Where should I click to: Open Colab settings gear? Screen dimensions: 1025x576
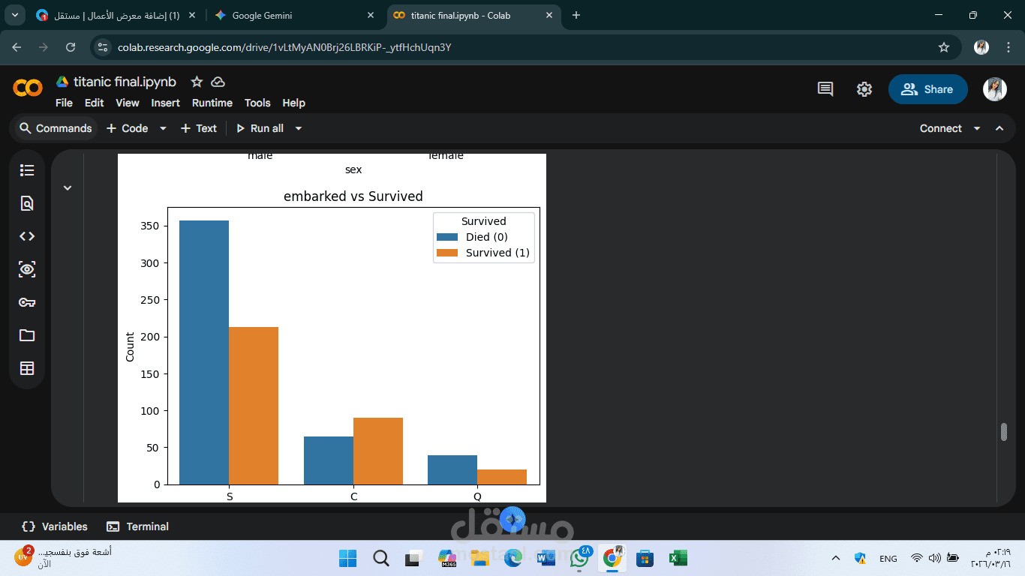864,89
